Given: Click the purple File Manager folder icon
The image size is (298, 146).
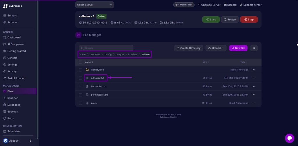Looking at the screenshot, I should [x=78, y=35].
